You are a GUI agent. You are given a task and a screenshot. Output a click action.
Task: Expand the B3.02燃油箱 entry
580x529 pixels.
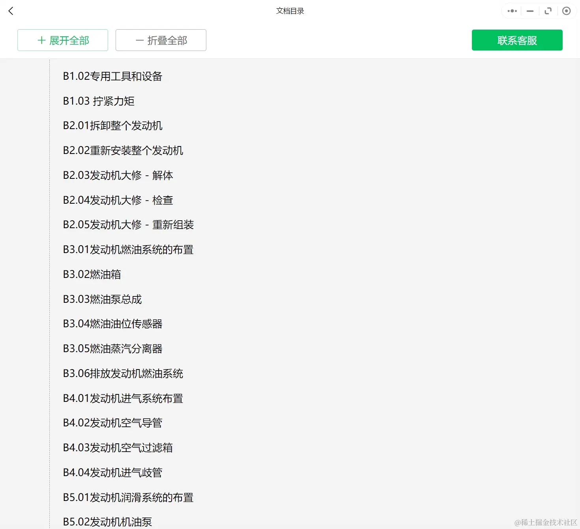click(92, 274)
